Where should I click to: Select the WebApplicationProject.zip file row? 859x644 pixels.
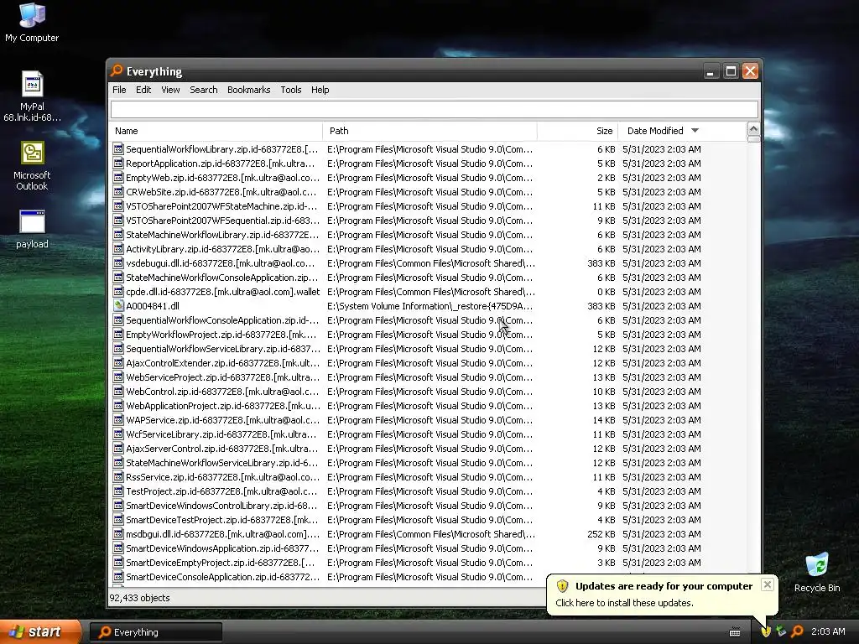(x=429, y=406)
